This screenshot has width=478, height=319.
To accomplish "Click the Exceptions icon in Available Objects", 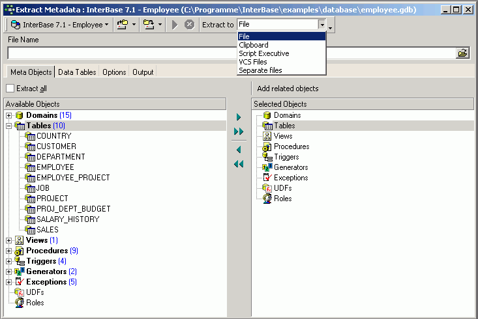I will 20,282.
